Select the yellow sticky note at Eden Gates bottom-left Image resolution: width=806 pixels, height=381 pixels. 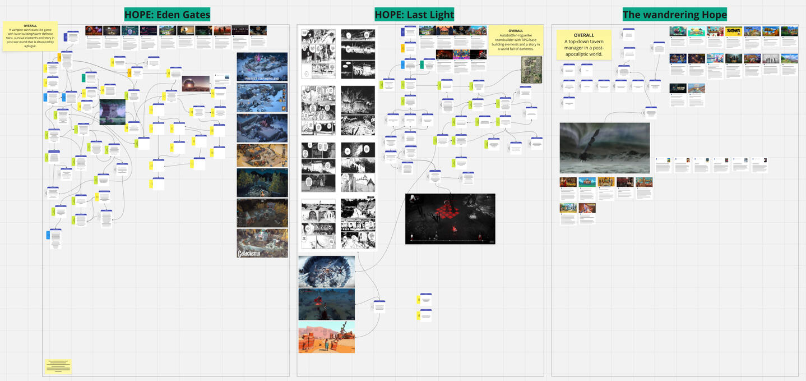(x=58, y=366)
